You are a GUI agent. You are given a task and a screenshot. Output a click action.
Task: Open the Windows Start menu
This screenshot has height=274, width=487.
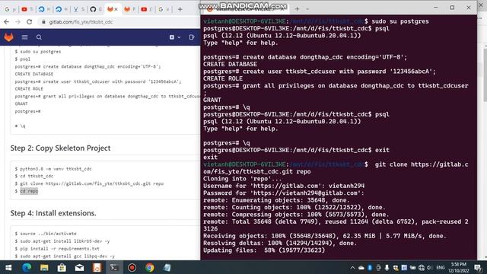click(x=8, y=267)
